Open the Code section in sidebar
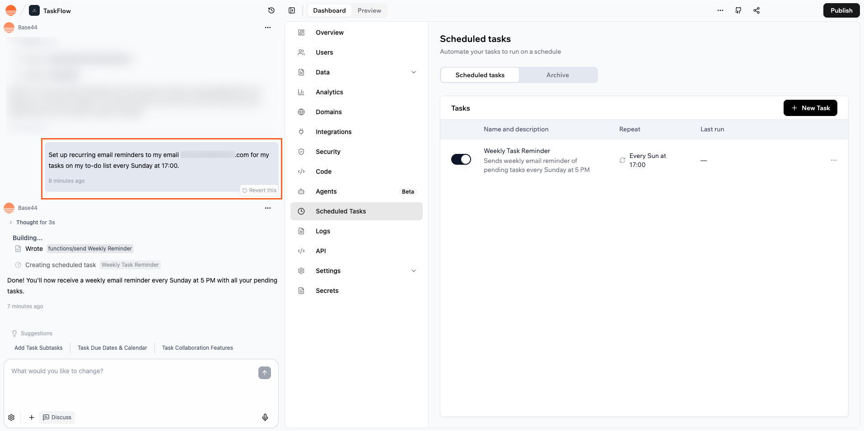 (x=323, y=171)
